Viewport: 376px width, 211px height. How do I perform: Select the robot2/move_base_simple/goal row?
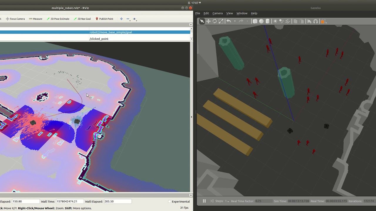(95, 32)
